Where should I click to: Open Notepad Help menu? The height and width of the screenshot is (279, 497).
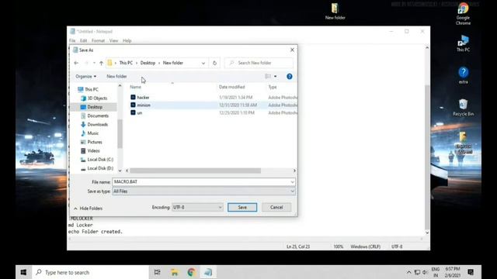[127, 41]
